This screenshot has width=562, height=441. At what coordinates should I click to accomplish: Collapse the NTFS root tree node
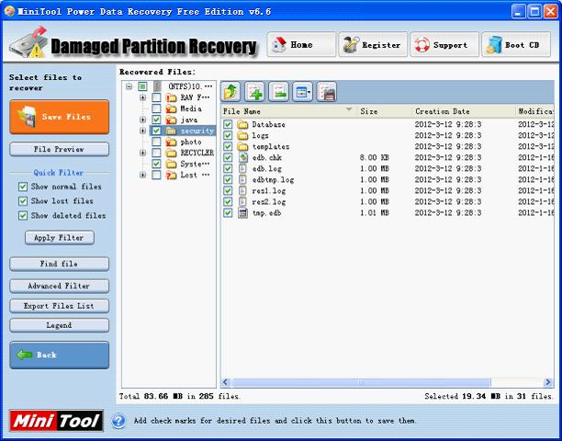pyautogui.click(x=129, y=86)
